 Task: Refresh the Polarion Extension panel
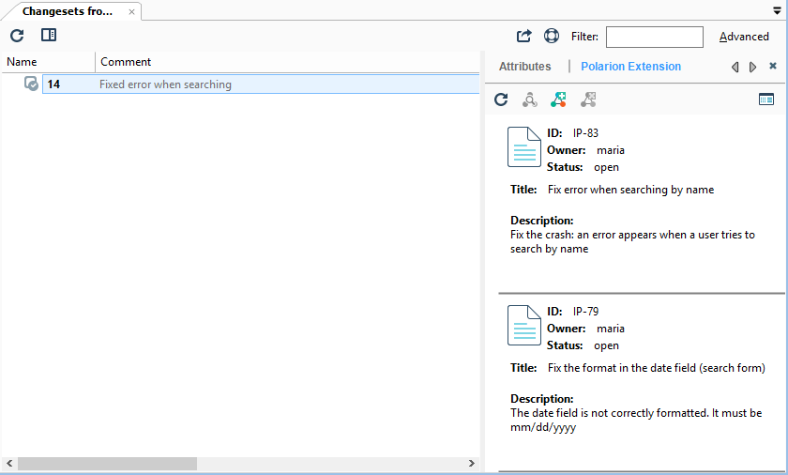pyautogui.click(x=501, y=100)
